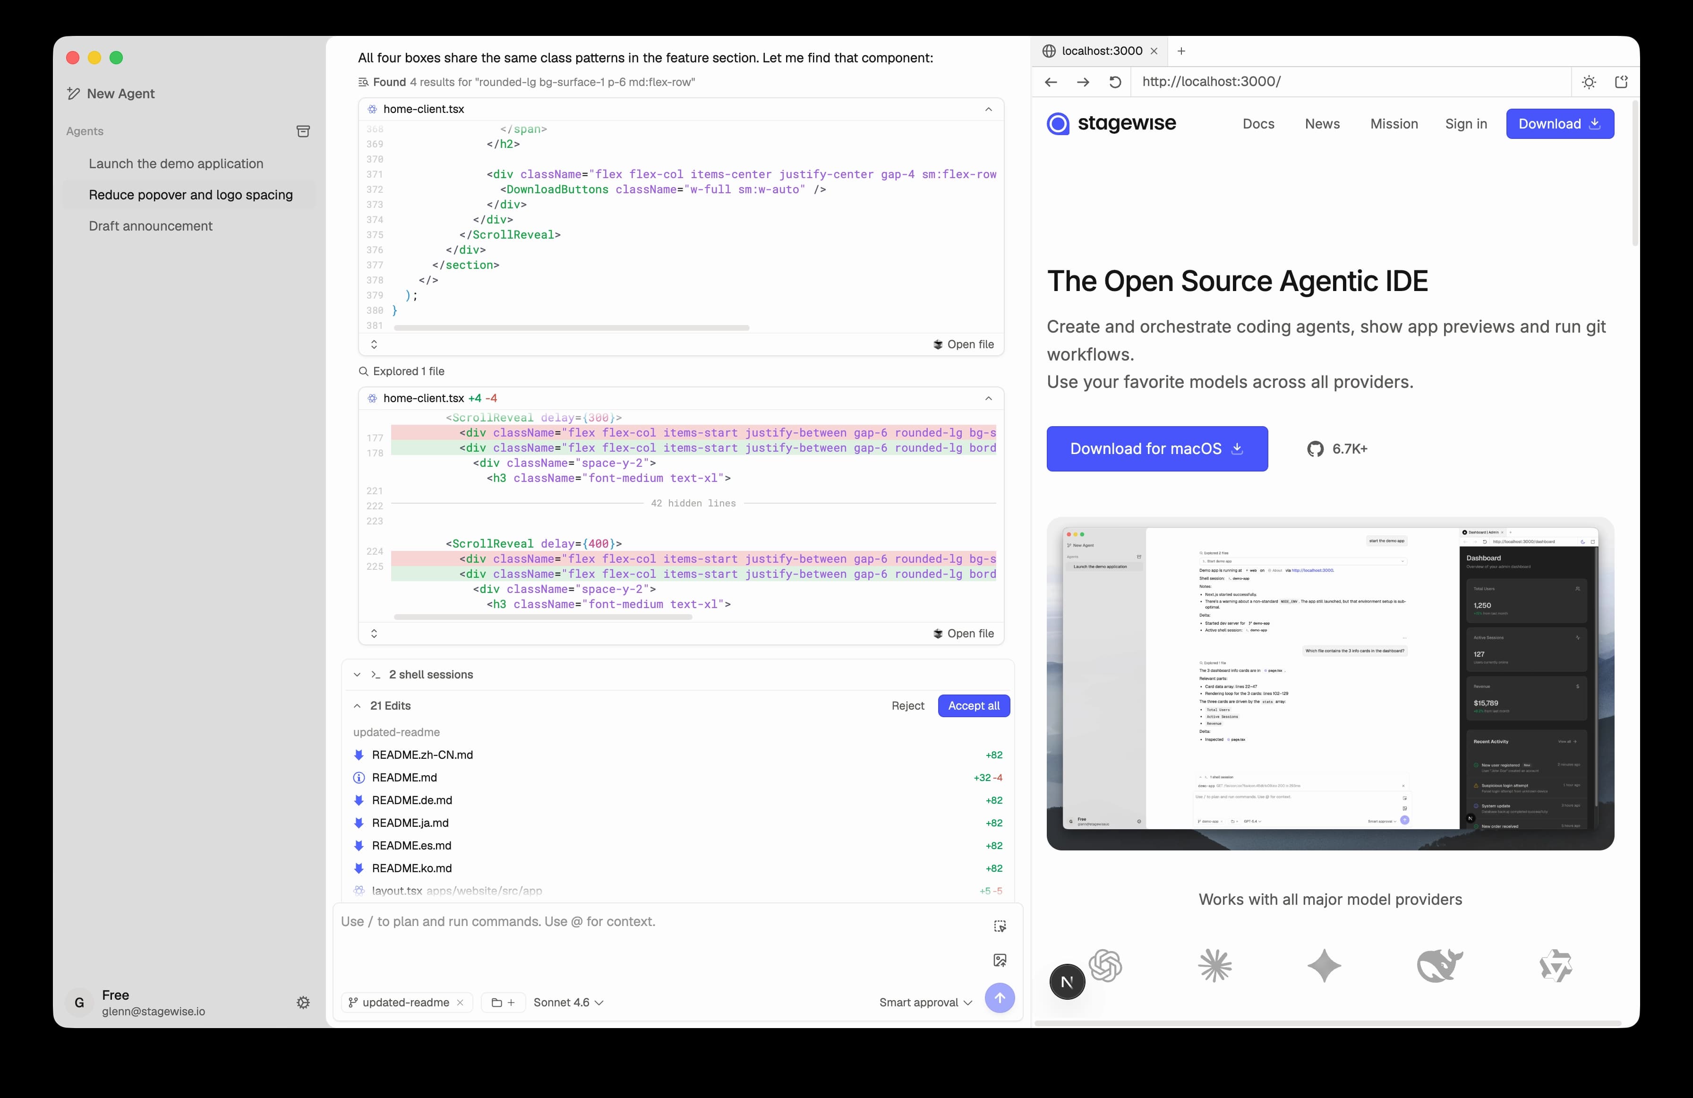The width and height of the screenshot is (1693, 1098).
Task: Go forward in the preview browser
Action: tap(1083, 82)
